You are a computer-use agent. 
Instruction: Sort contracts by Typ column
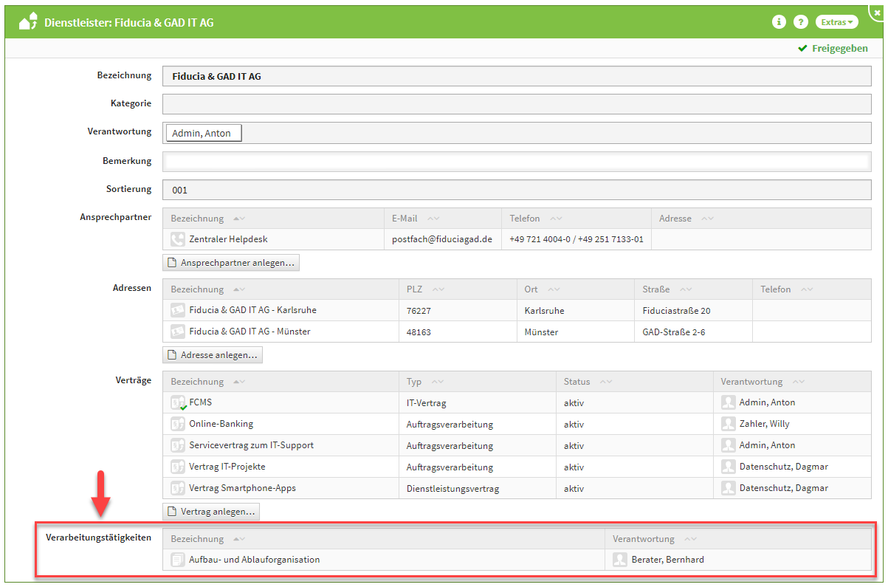click(438, 382)
